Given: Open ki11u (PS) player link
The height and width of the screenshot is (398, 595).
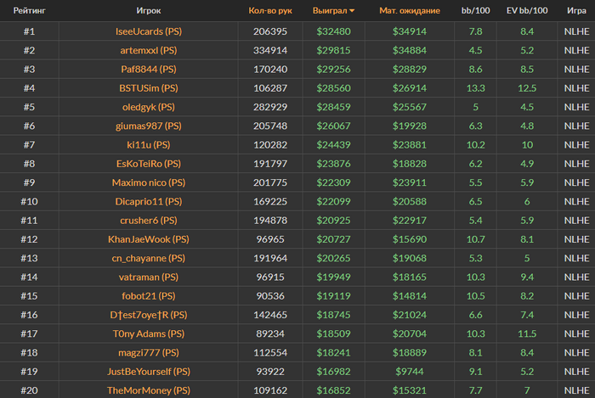Looking at the screenshot, I should tap(149, 145).
